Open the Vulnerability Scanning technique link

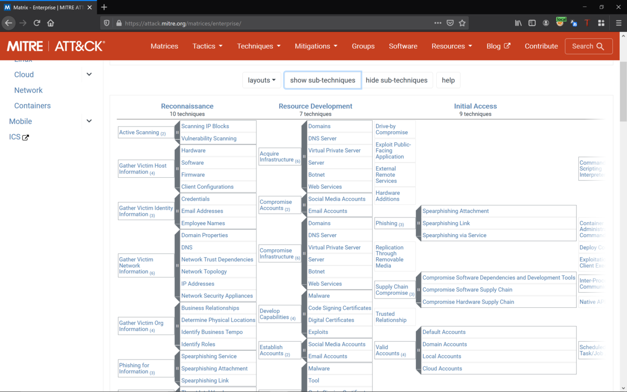209,139
